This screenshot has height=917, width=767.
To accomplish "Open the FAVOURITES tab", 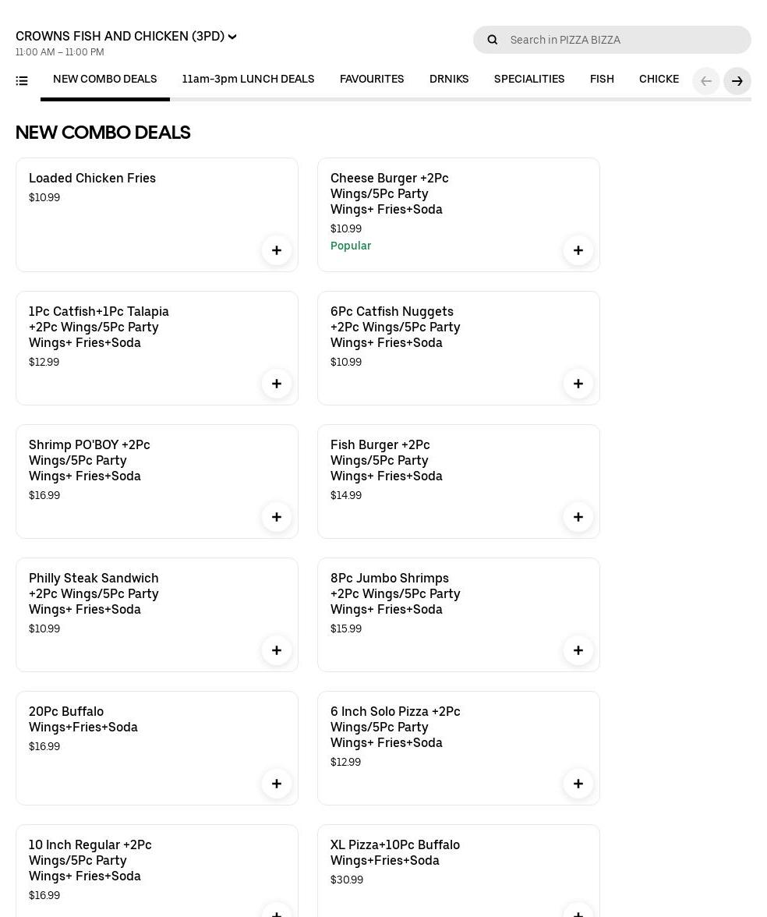I will coord(372,80).
